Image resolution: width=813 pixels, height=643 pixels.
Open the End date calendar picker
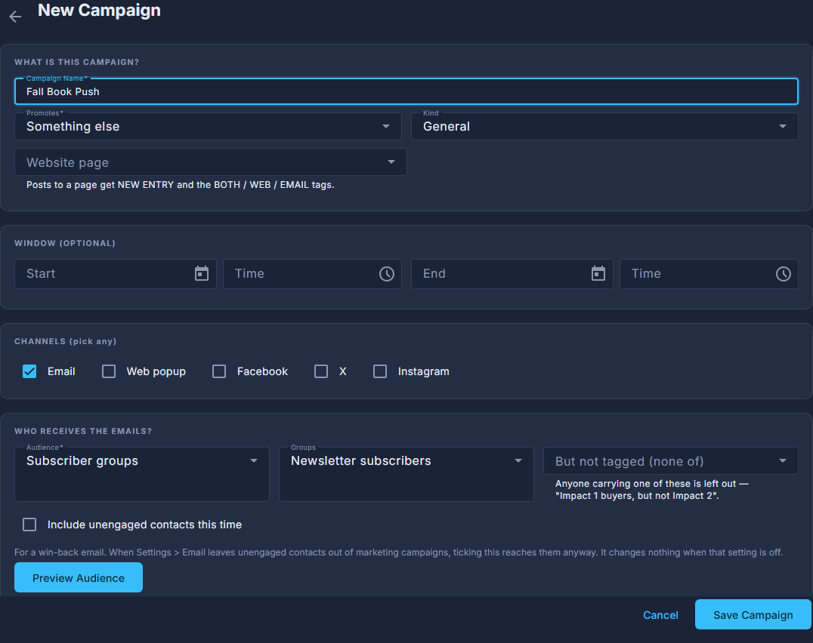598,273
